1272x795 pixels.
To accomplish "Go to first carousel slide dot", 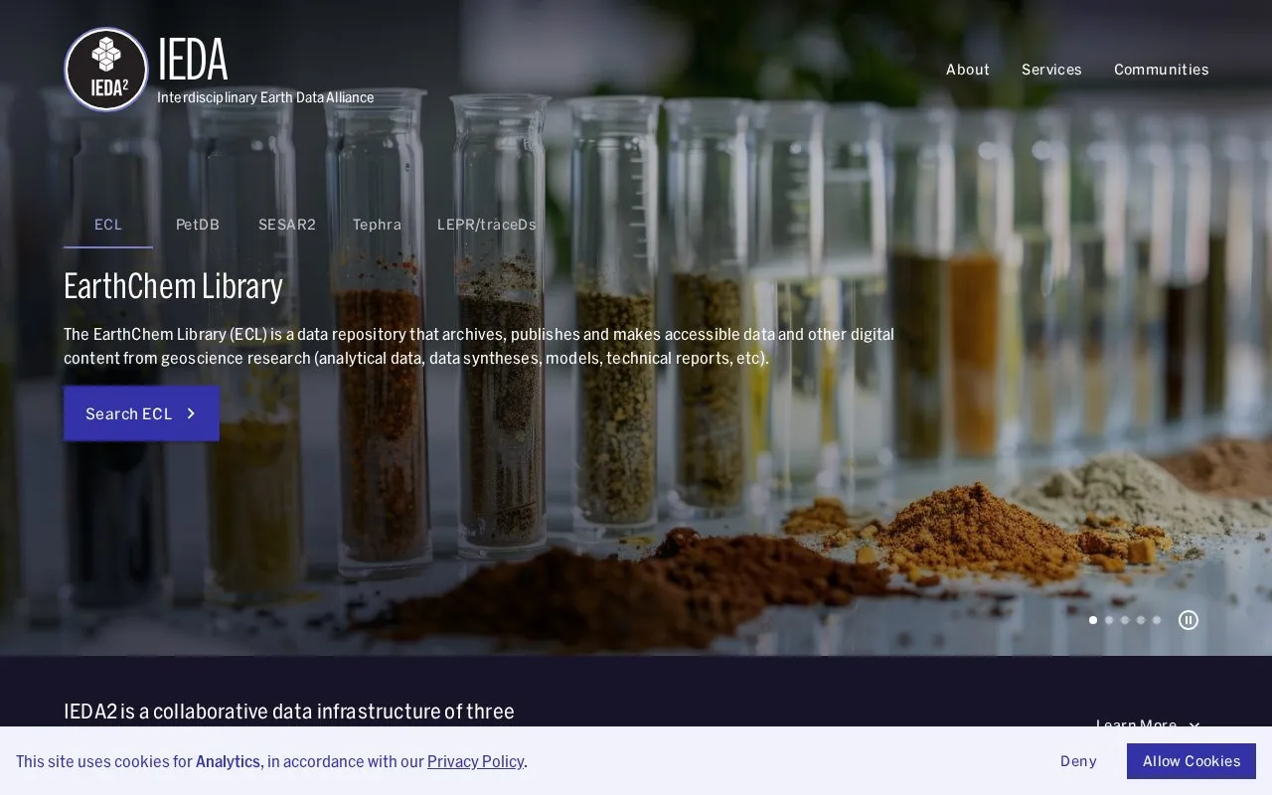I will (1093, 620).
